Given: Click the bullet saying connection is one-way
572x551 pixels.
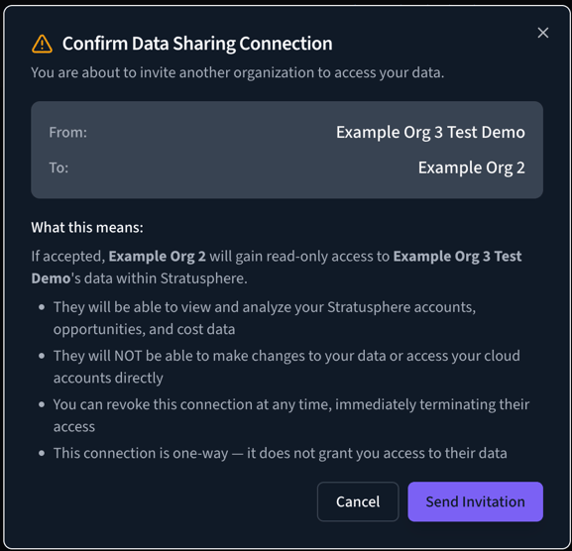Looking at the screenshot, I should 281,453.
